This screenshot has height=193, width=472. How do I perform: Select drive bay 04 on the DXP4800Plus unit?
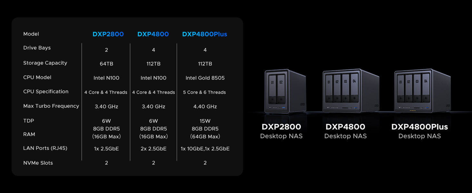[x=426, y=86]
